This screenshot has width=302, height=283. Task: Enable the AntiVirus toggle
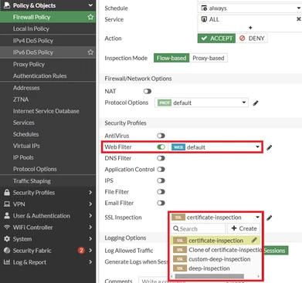click(161, 136)
